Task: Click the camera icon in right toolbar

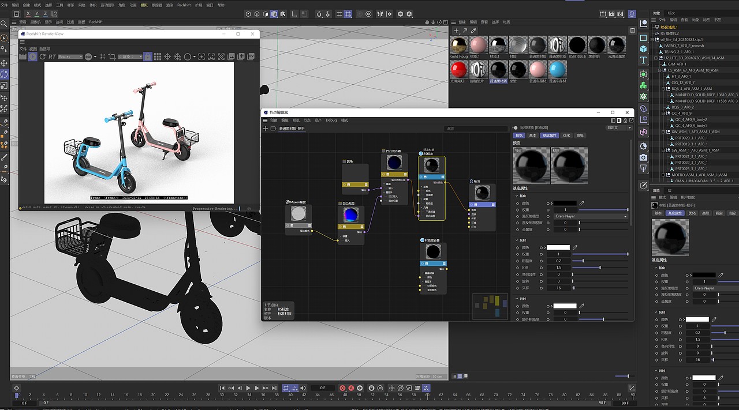Action: (x=643, y=157)
